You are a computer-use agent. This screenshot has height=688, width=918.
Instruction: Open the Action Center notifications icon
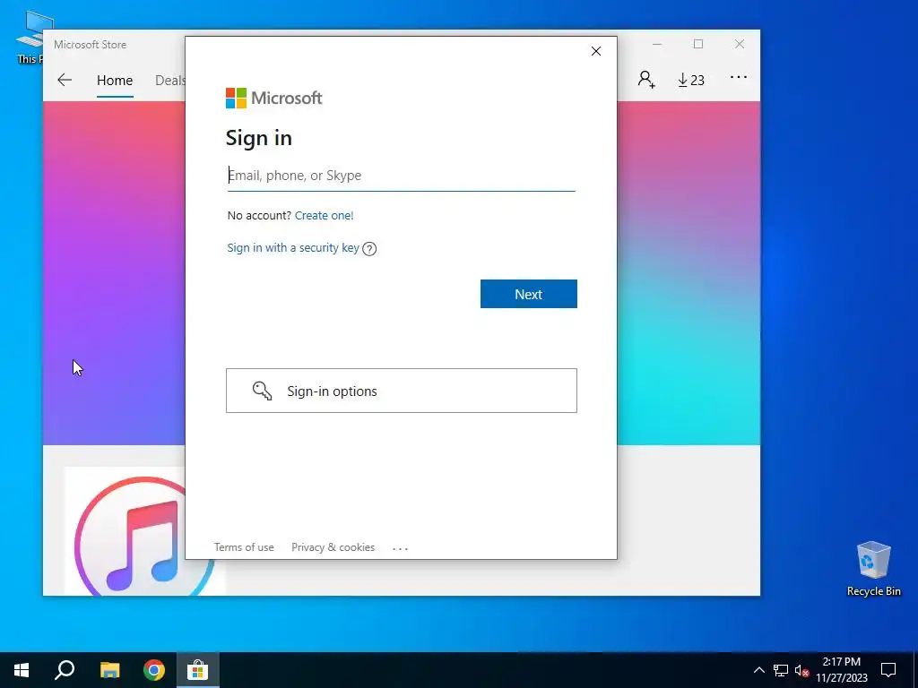point(888,670)
